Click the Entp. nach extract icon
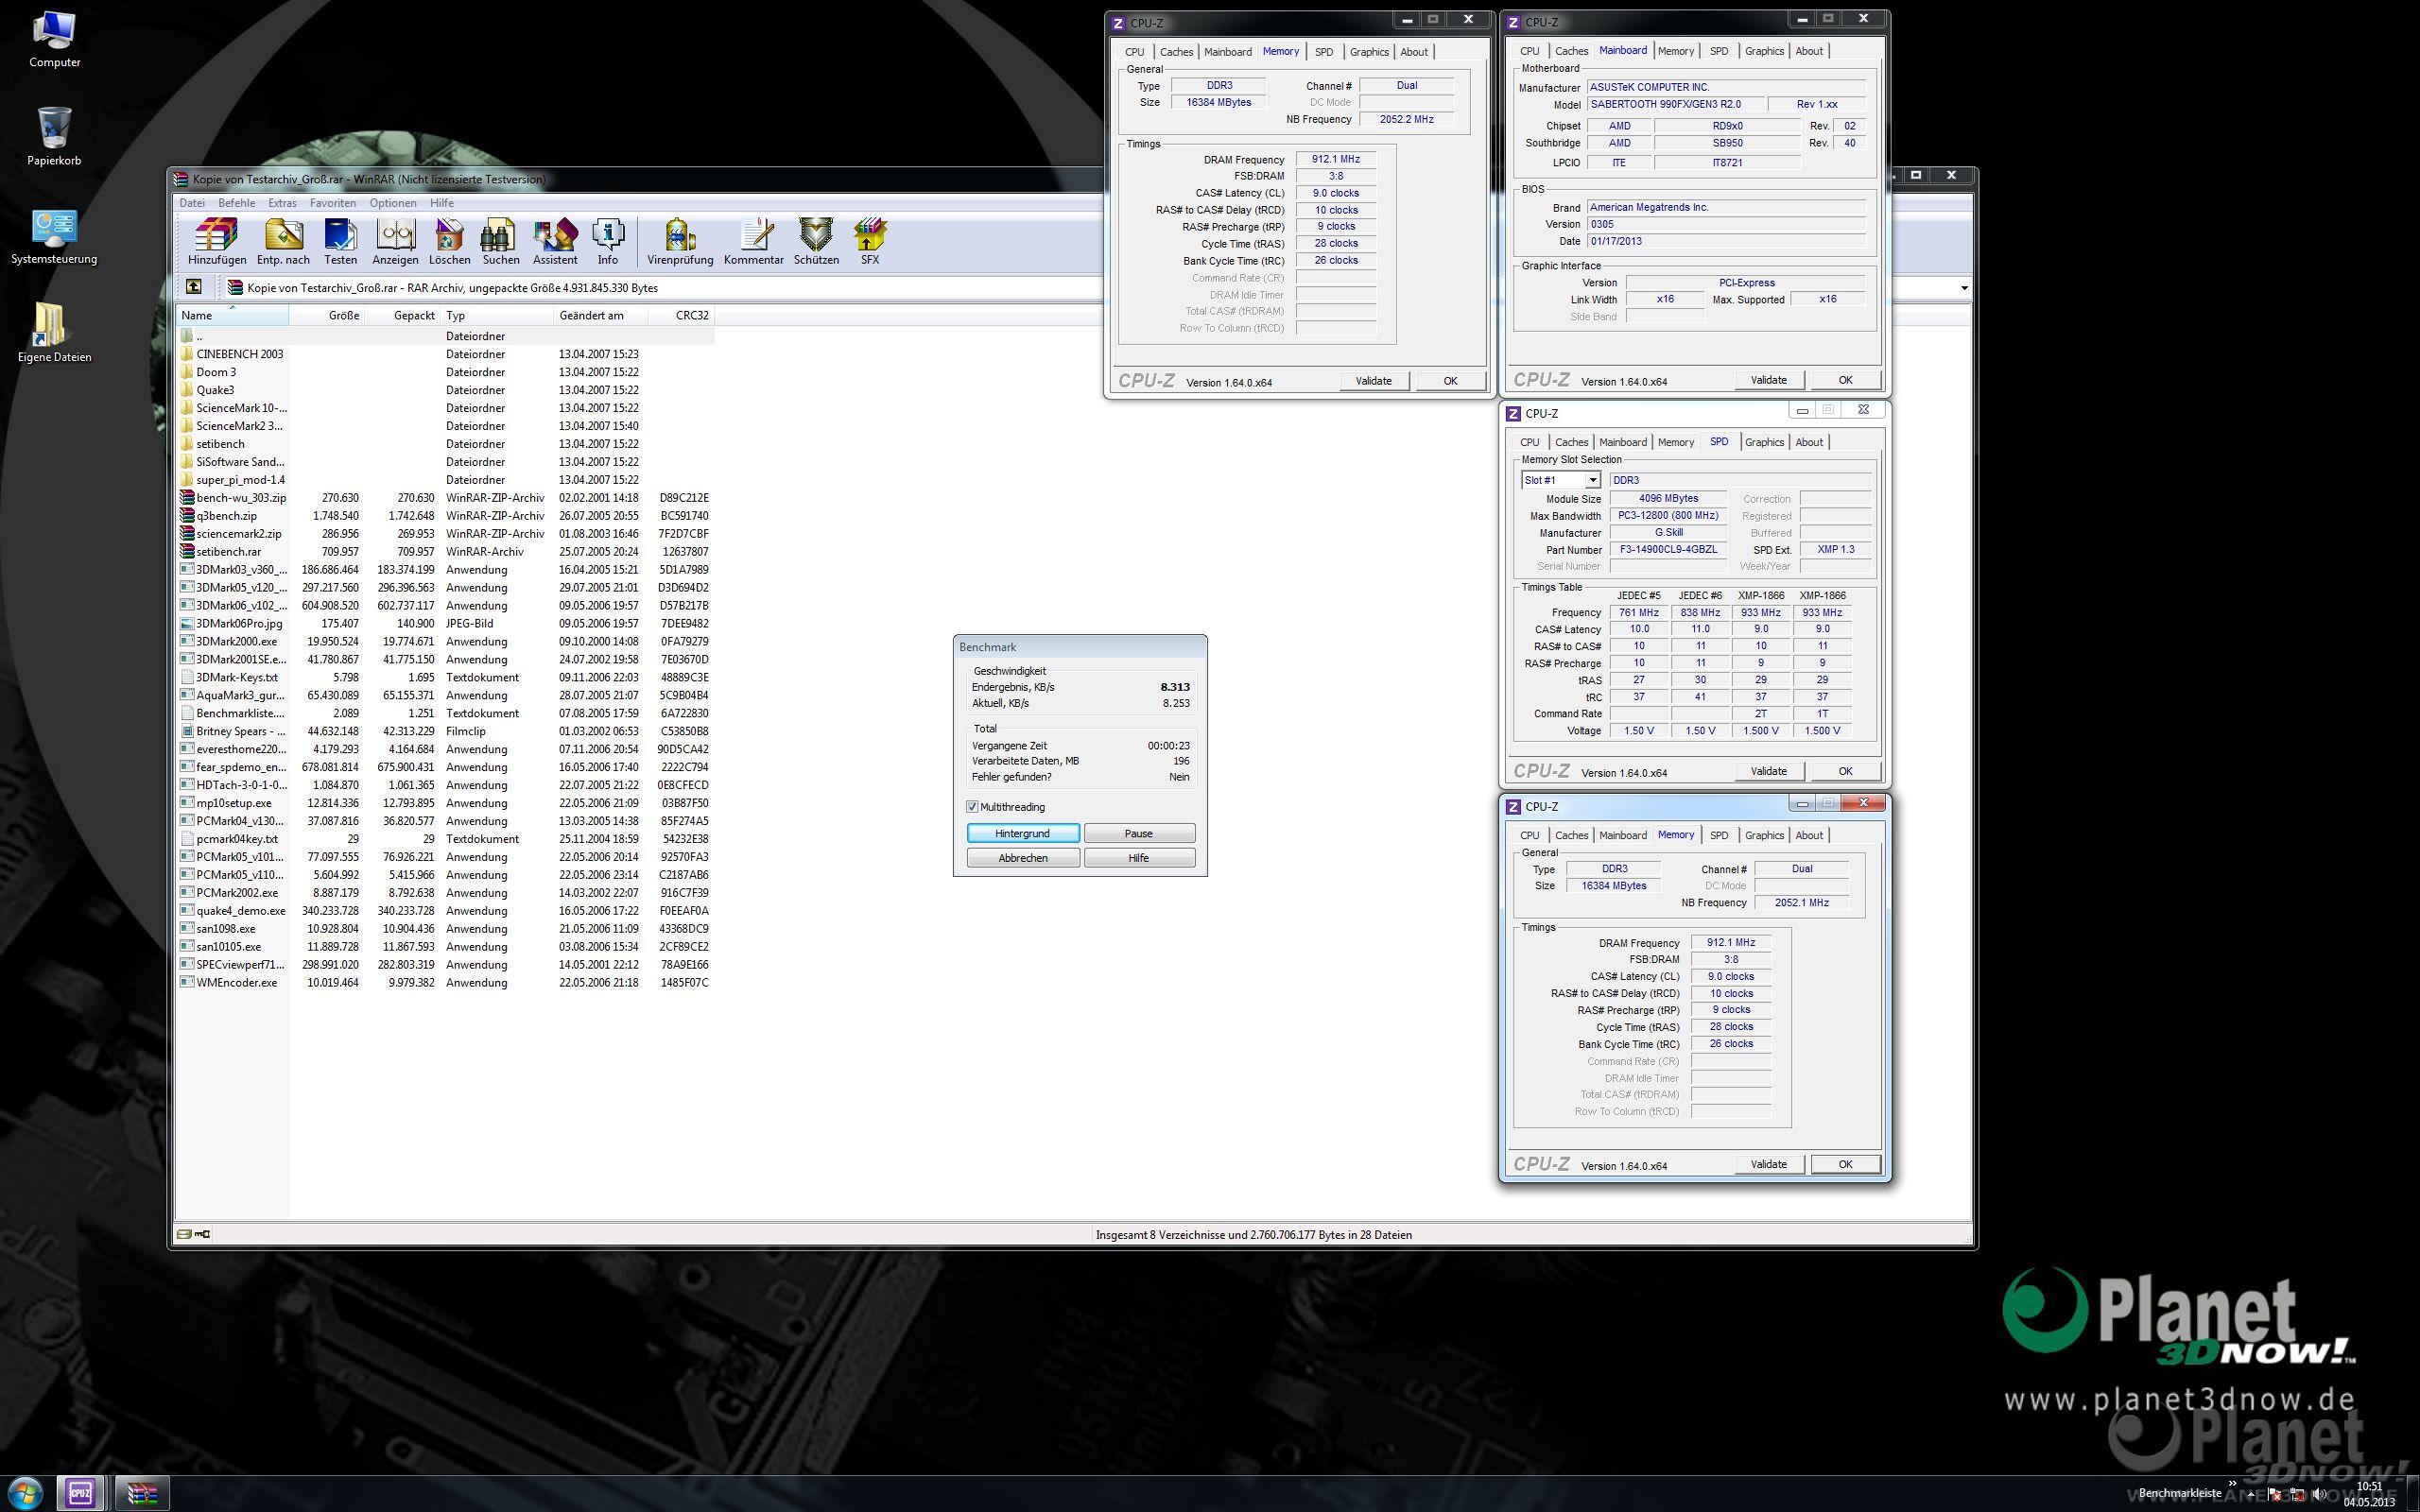The image size is (2420, 1512). click(283, 241)
